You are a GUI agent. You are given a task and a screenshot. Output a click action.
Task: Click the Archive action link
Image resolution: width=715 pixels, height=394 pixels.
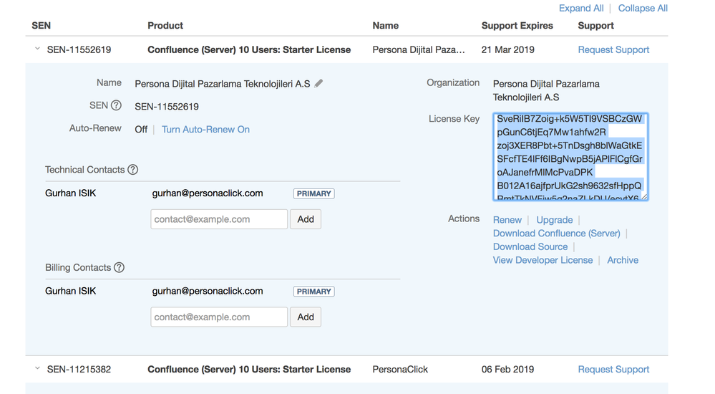tap(623, 260)
